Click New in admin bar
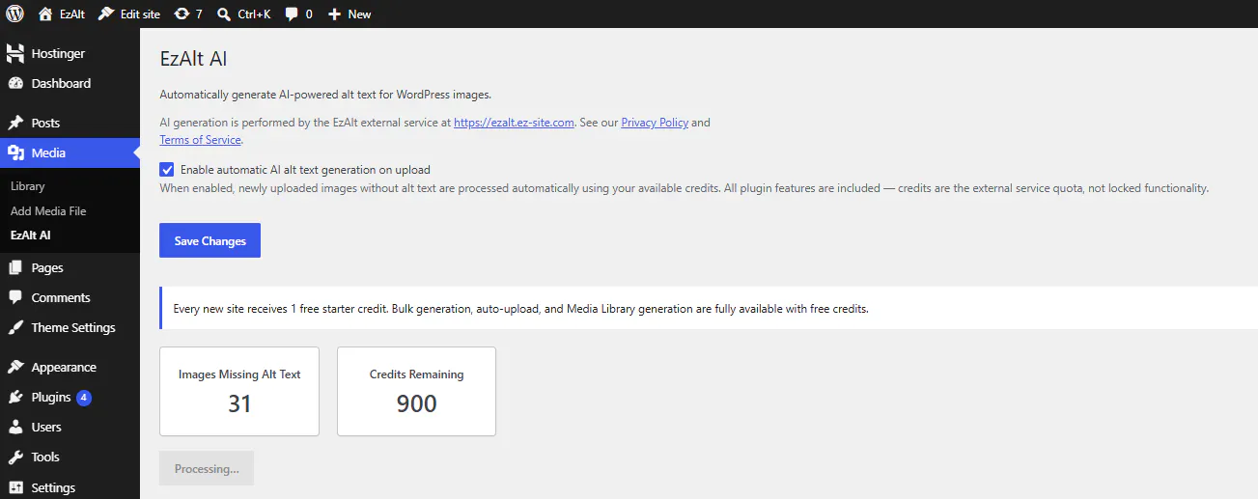 [359, 14]
